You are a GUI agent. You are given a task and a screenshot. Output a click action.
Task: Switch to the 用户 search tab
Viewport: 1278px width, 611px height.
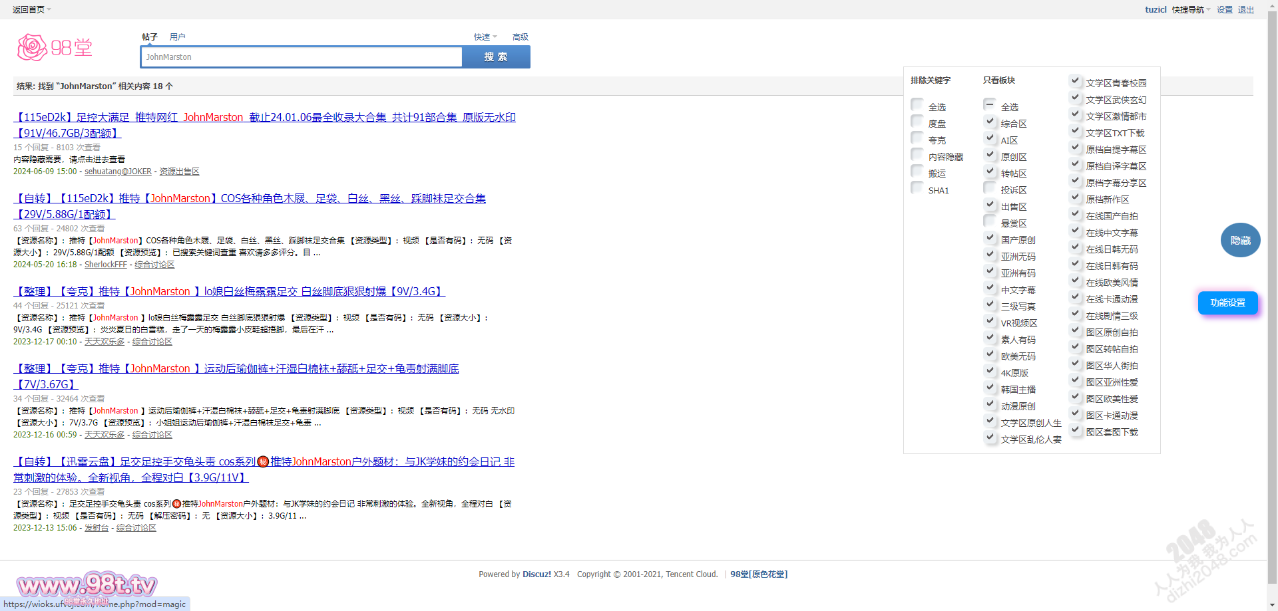[178, 37]
